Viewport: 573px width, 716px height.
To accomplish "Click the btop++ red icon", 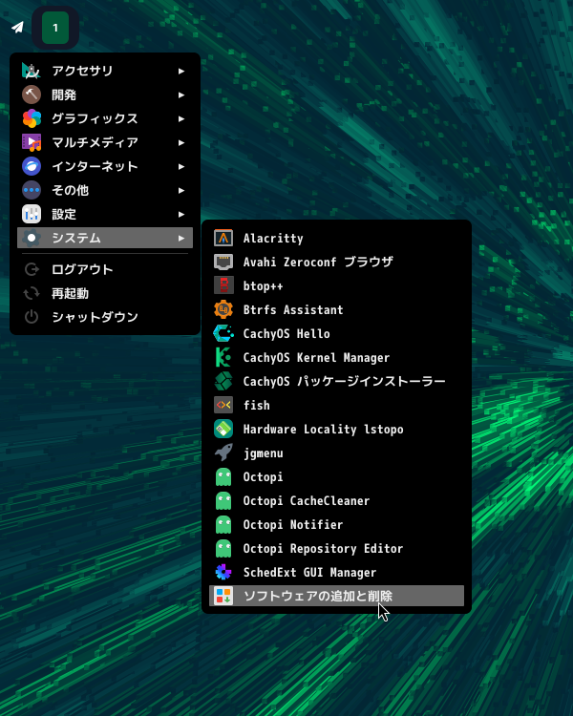I will point(223,285).
